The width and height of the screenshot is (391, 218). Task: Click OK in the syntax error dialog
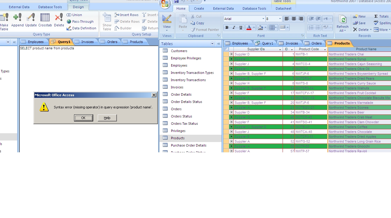coord(83,118)
